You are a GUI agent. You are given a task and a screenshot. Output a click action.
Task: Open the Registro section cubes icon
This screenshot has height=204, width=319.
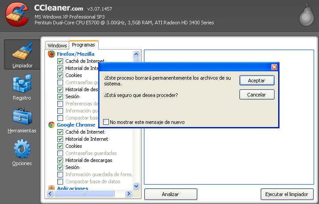coord(22,83)
